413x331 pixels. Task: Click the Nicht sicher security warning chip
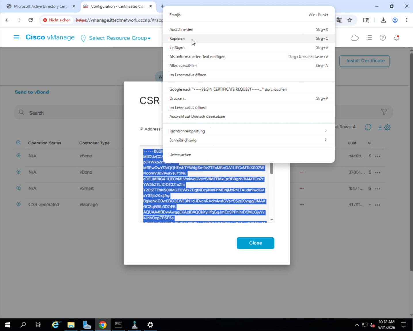(56, 20)
